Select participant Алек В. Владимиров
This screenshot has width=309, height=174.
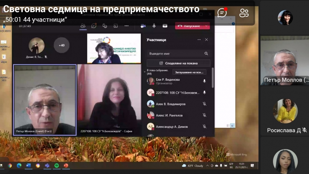tap(178, 104)
